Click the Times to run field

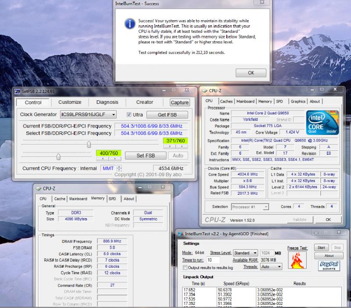[213, 260]
